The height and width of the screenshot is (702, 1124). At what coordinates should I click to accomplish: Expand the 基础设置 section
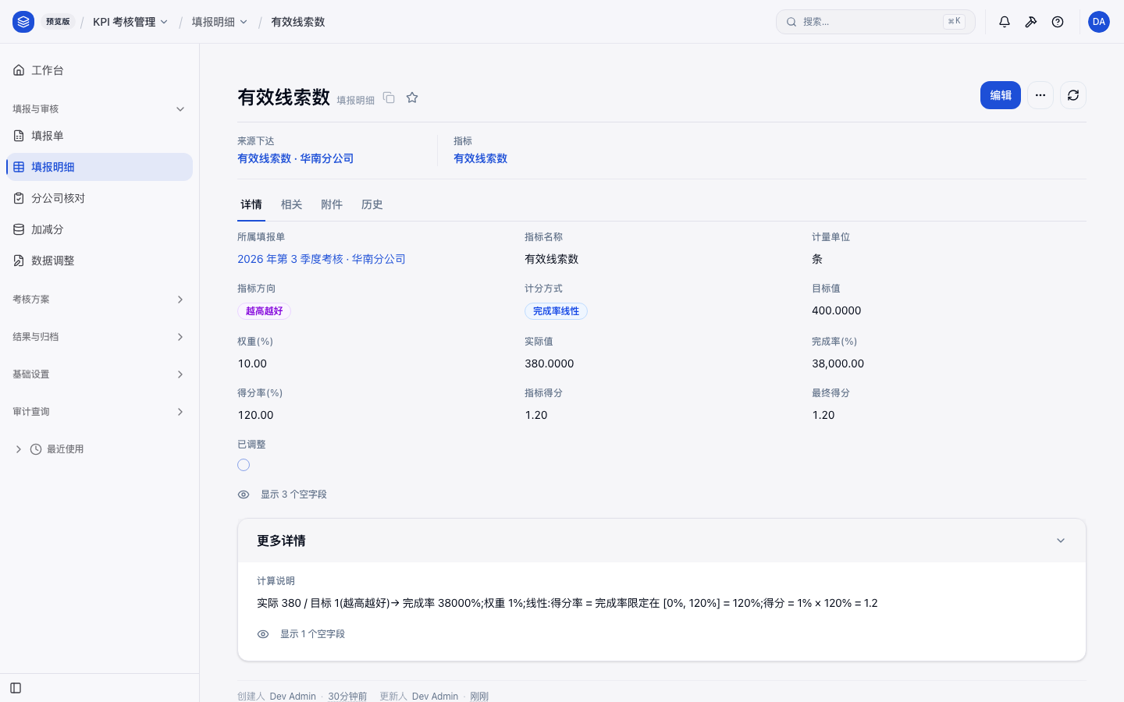[x=99, y=374]
